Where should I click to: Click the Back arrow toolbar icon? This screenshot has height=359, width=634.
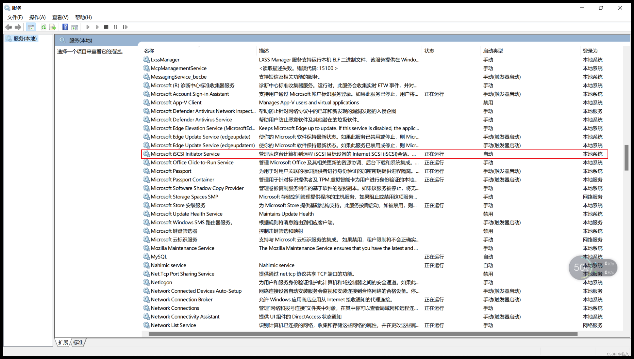tap(9, 27)
